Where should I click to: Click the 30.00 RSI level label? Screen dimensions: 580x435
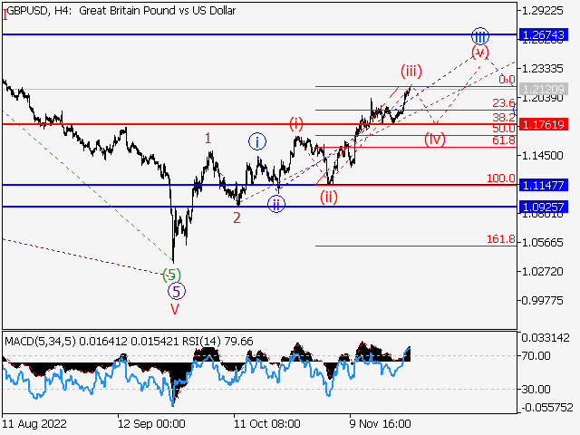point(536,389)
